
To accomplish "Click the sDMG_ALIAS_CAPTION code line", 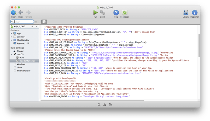I will tap(109, 58).
